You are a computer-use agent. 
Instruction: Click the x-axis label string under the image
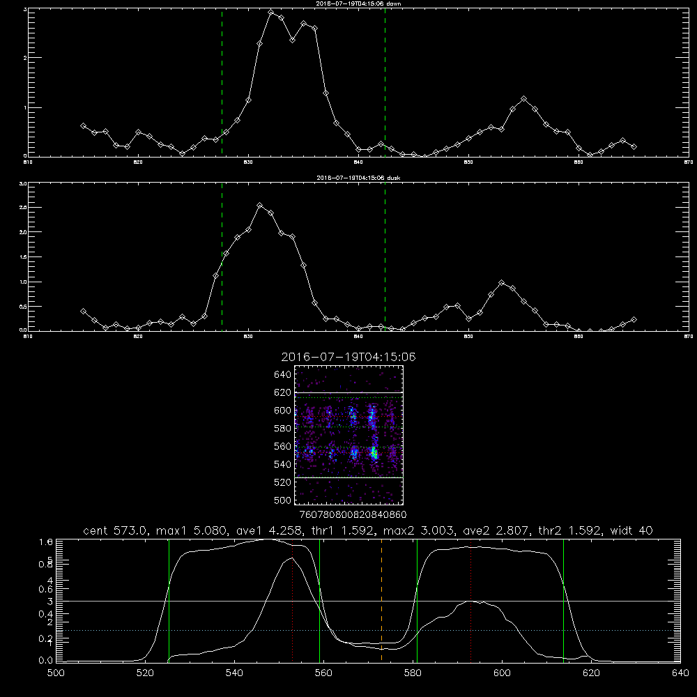353,515
